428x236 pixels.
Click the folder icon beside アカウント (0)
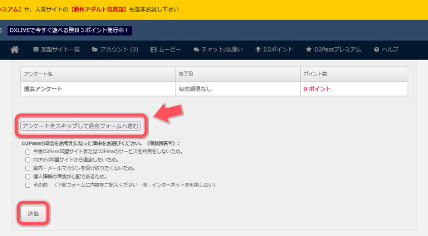[x=95, y=49]
